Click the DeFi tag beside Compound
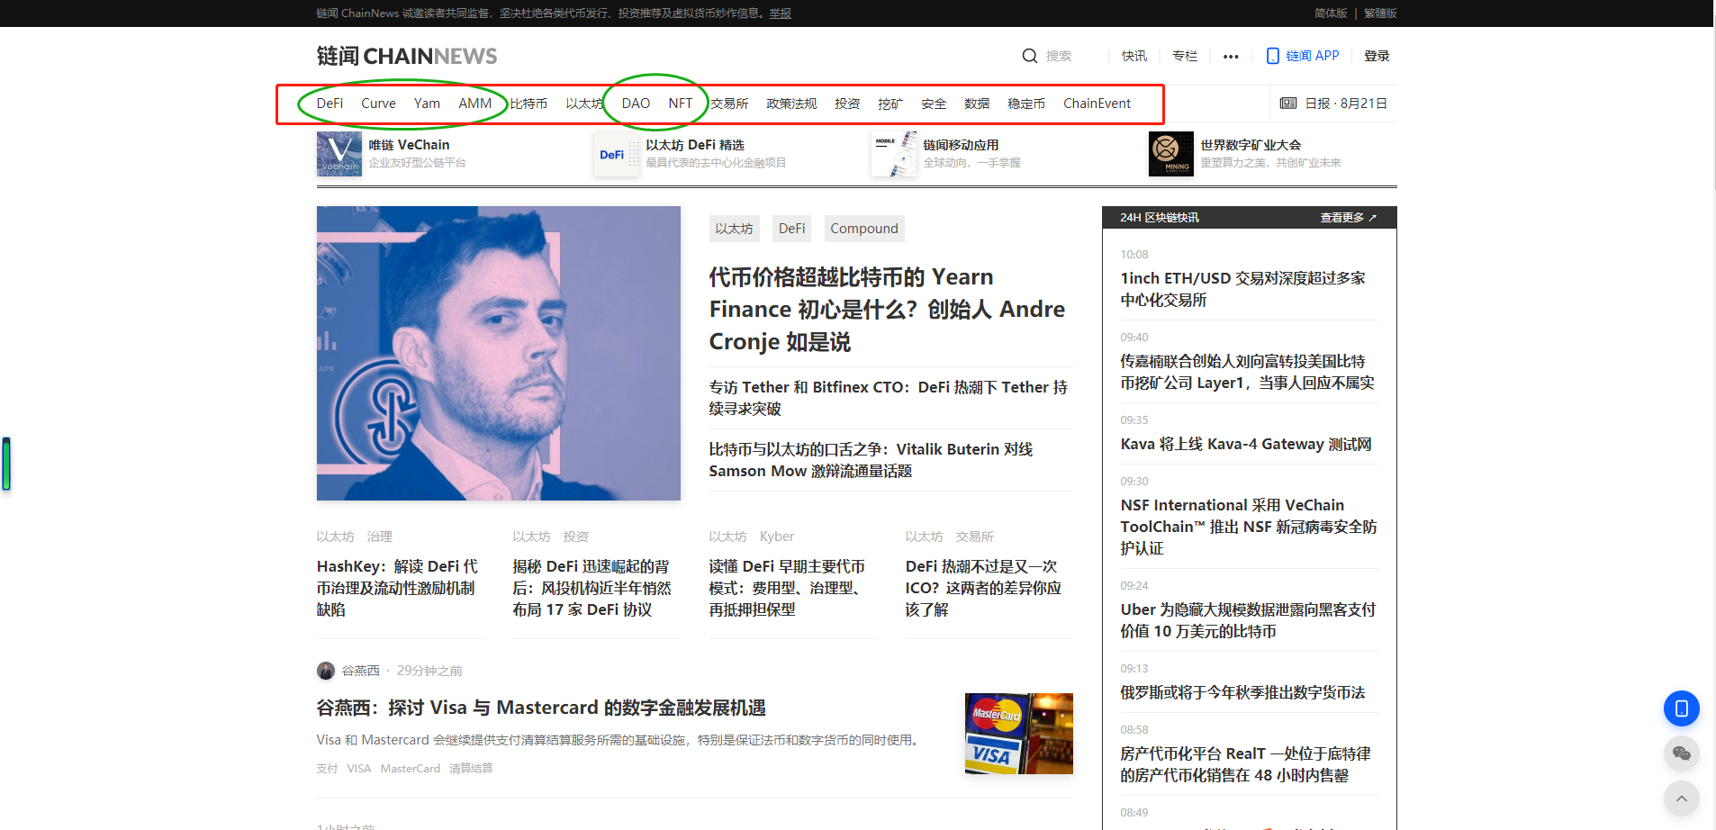This screenshot has width=1716, height=830. click(792, 229)
